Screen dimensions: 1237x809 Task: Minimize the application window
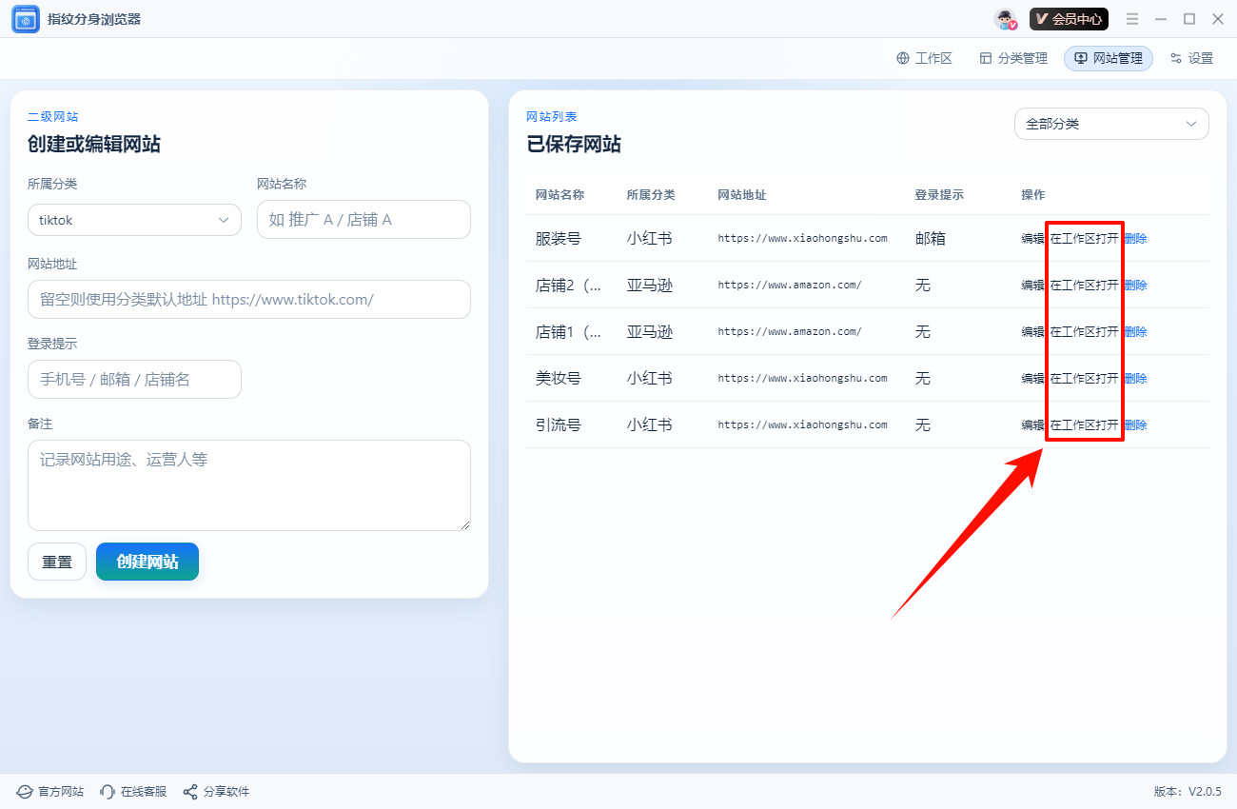[1161, 19]
